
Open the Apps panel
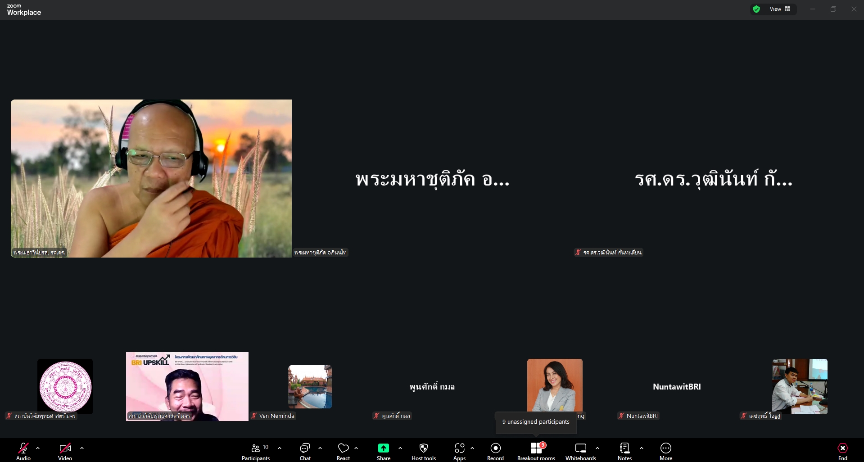pyautogui.click(x=459, y=451)
